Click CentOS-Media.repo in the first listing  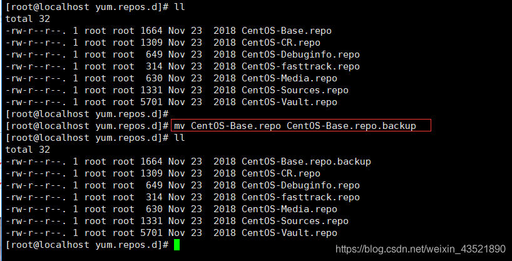point(289,78)
